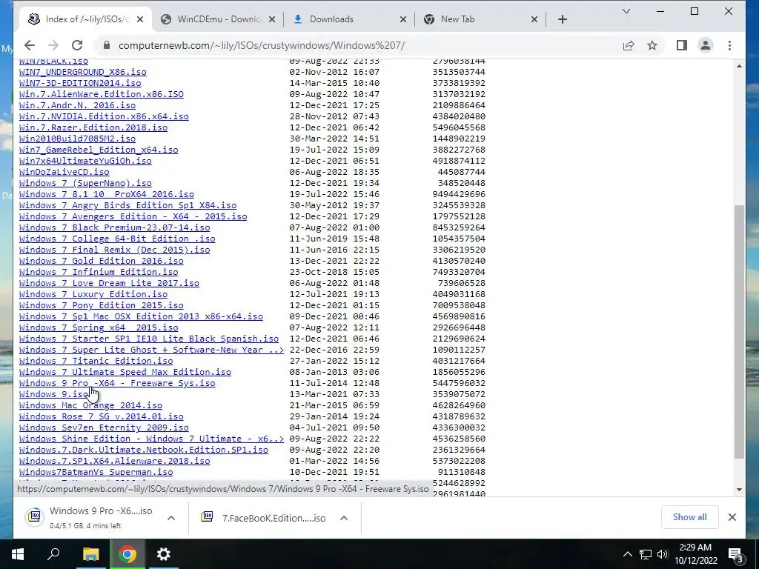
Task: Open Chrome from the taskbar
Action: [127, 554]
